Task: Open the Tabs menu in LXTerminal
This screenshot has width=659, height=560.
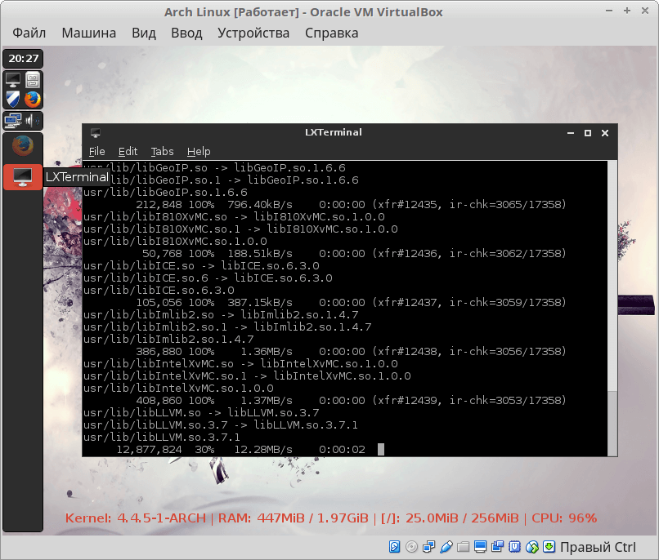Action: pyautogui.click(x=162, y=151)
